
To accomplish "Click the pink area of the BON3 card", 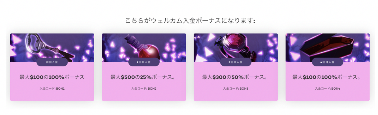I will click(236, 96).
